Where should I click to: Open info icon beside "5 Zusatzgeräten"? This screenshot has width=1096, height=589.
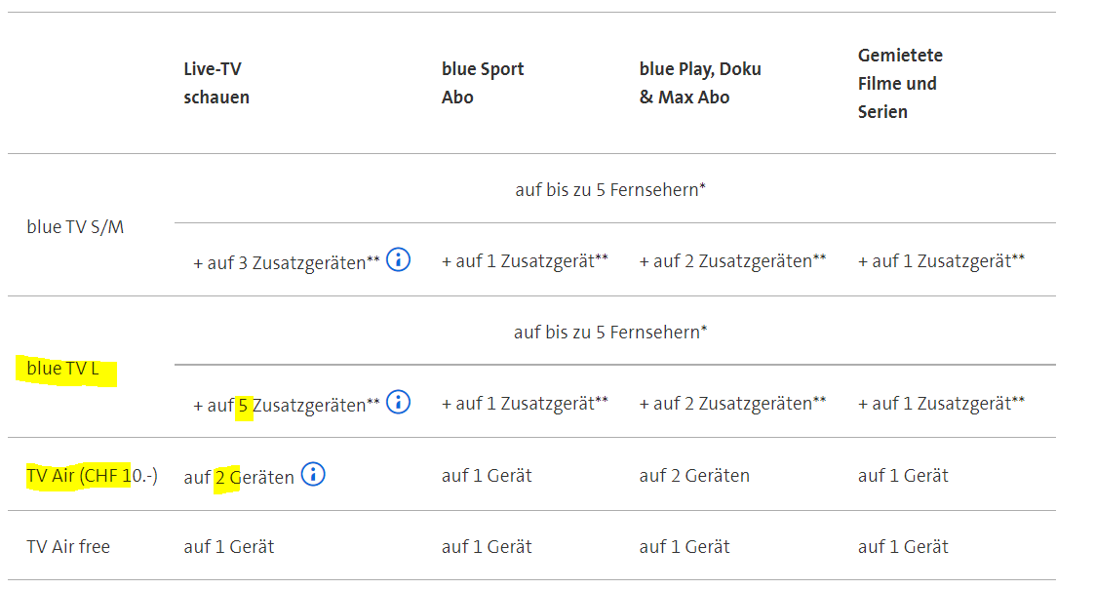(398, 402)
